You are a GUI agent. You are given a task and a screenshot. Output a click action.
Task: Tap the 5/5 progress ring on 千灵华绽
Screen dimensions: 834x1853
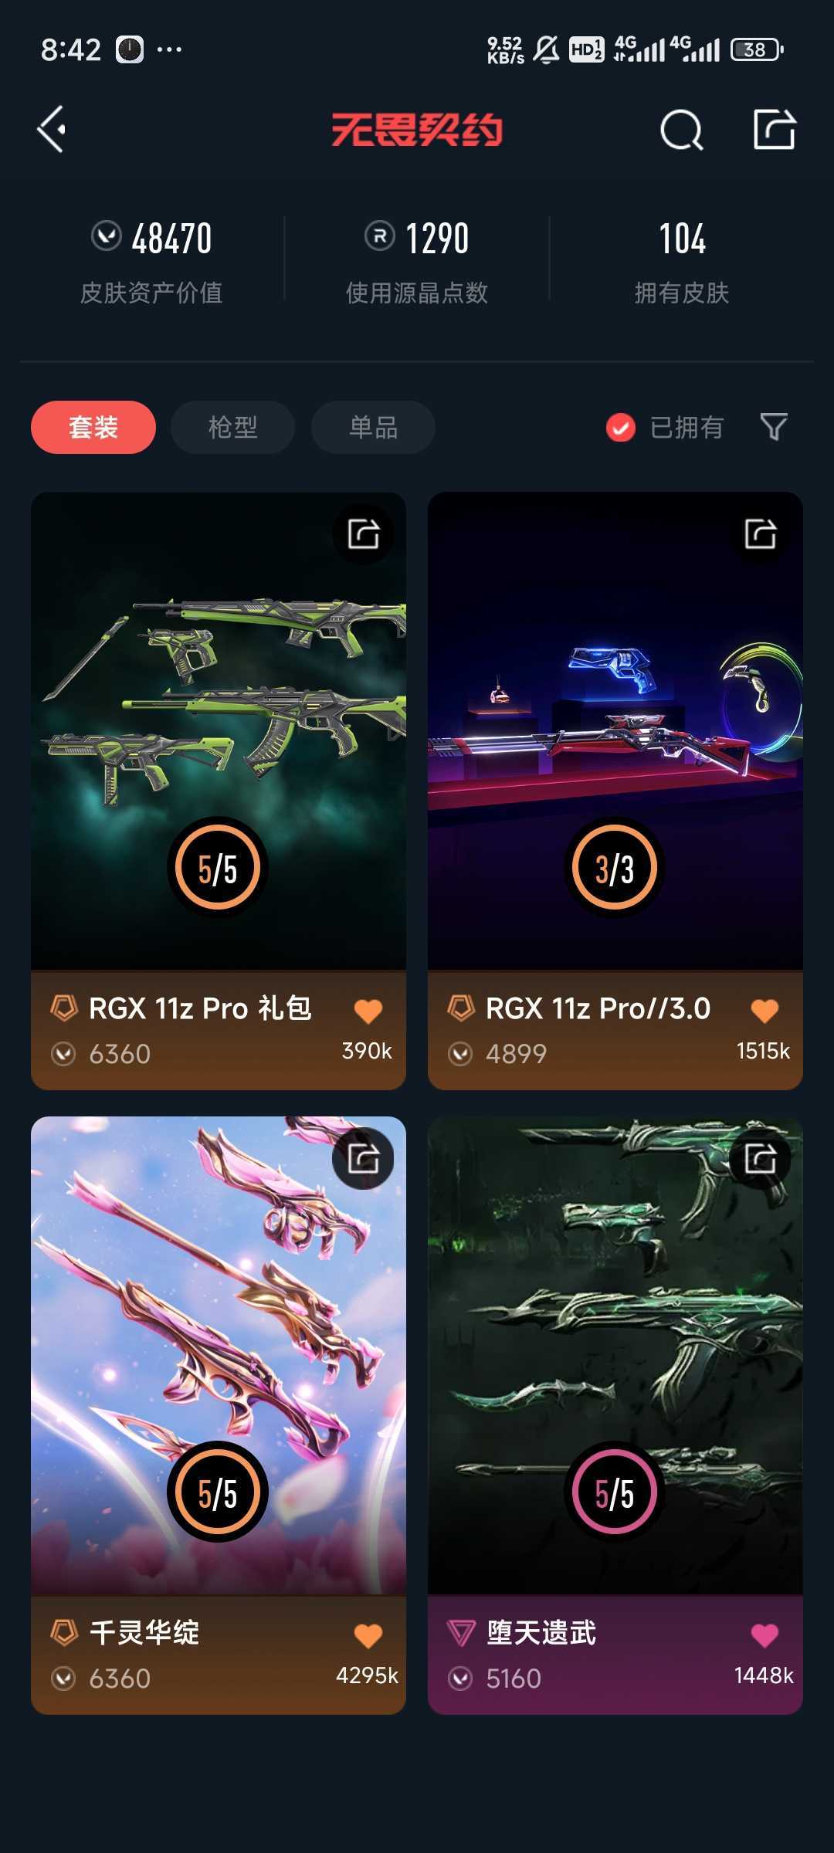[x=218, y=1492]
